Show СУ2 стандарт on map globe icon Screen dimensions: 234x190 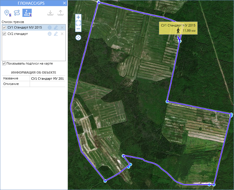point(49,34)
